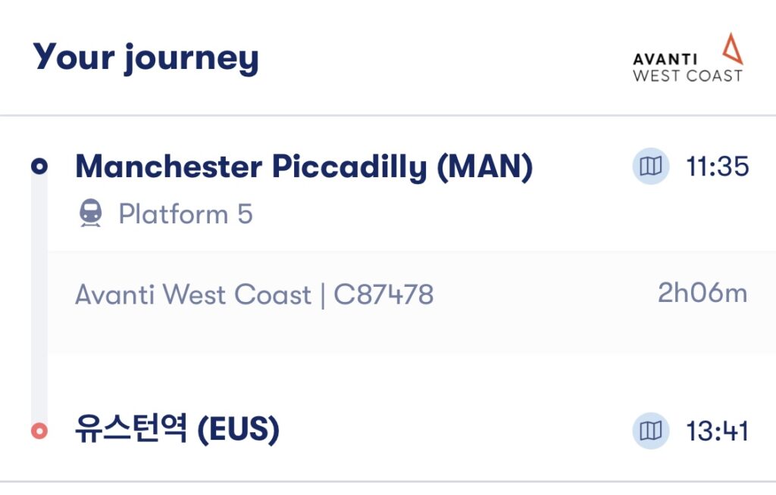Click the 11:35 departure time
The image size is (776, 495).
(x=717, y=167)
